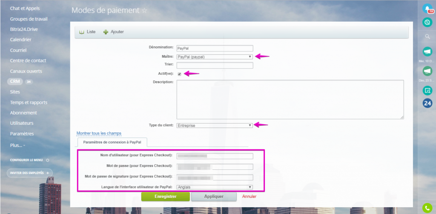The width and height of the screenshot is (436, 214).
Task: Select the CRM sidebar item
Action: pyautogui.click(x=15, y=82)
